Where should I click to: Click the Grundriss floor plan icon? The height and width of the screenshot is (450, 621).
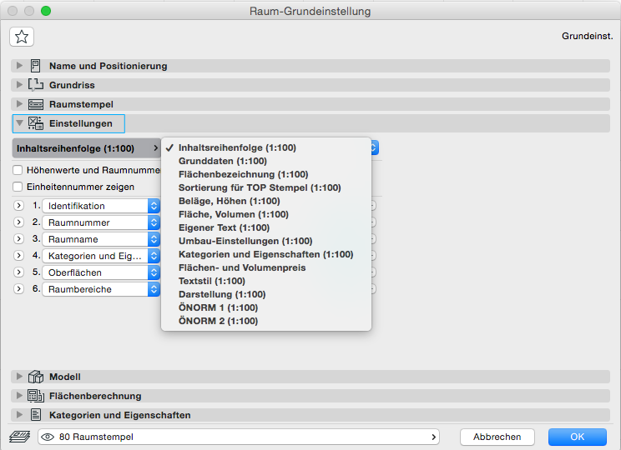point(35,85)
